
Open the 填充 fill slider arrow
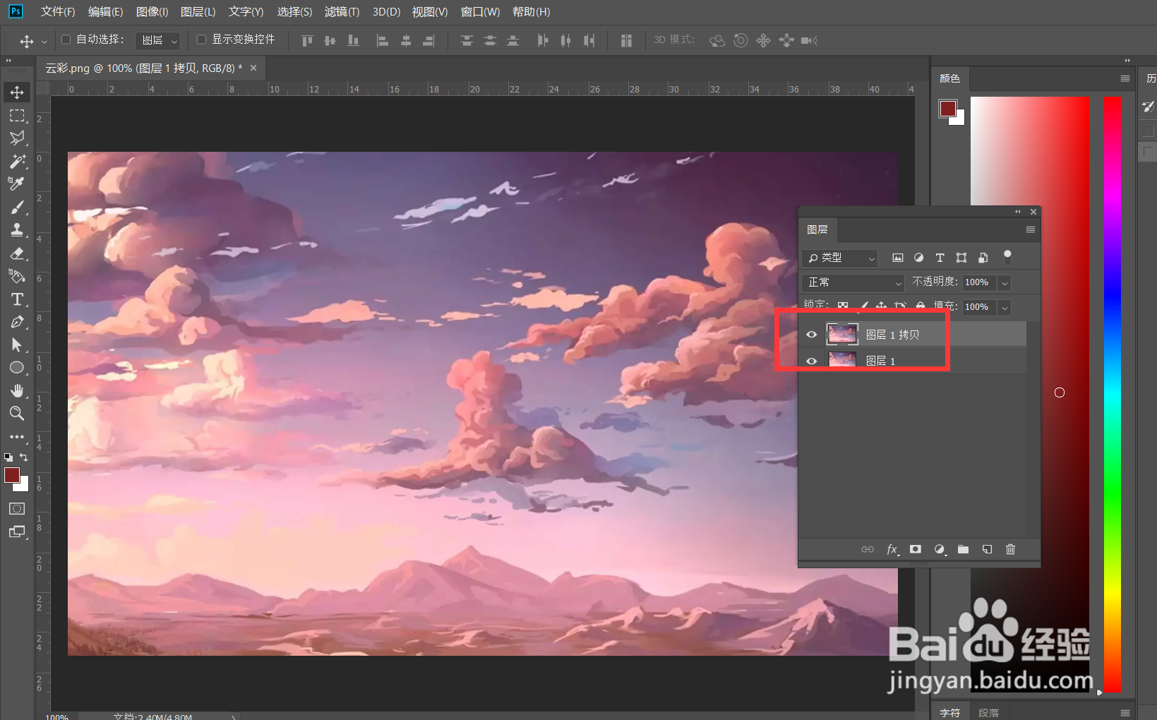[1005, 307]
